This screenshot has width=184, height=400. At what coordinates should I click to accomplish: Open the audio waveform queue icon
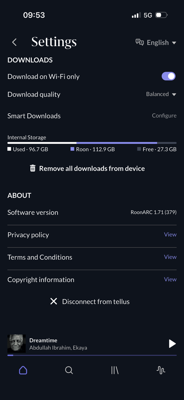(x=161, y=370)
